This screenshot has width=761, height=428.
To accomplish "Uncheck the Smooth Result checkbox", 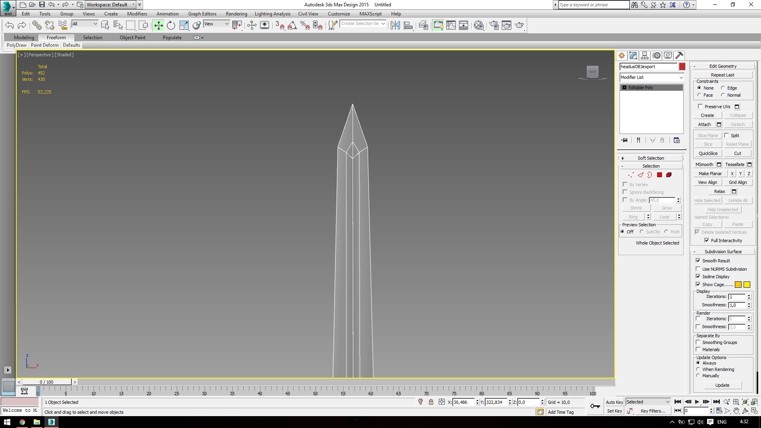I will pyautogui.click(x=698, y=260).
